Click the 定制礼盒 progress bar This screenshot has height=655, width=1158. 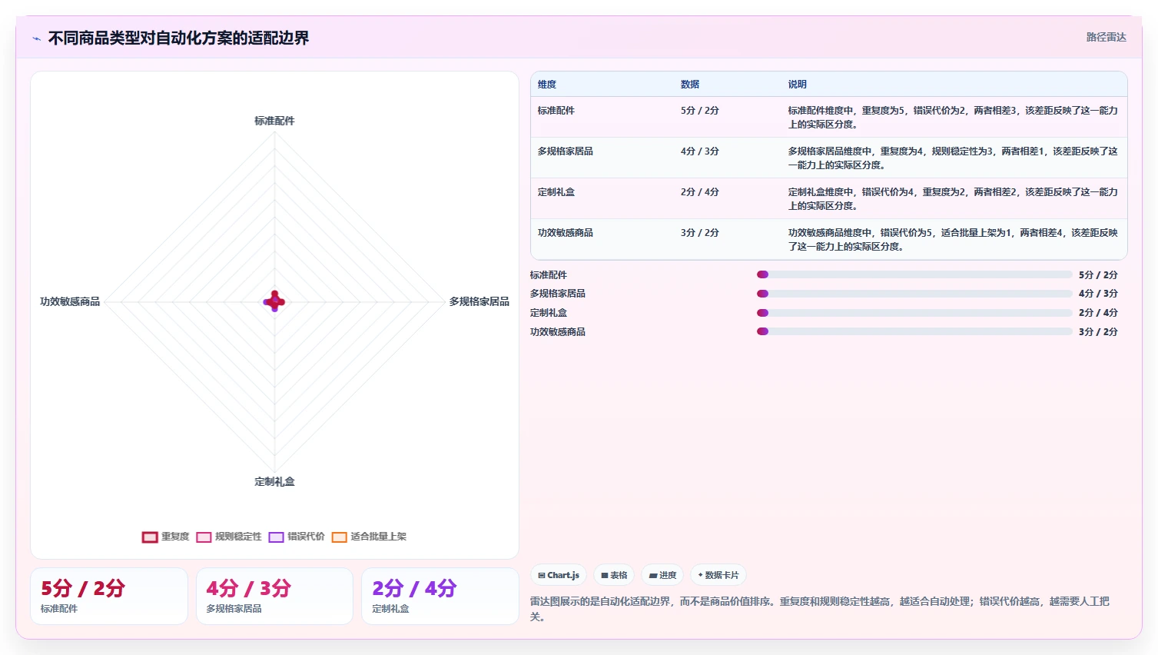pyautogui.click(x=914, y=313)
